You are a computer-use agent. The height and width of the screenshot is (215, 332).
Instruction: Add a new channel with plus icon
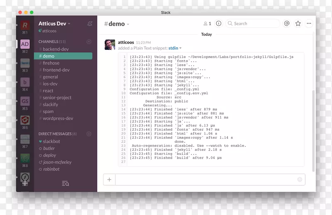coord(89,42)
